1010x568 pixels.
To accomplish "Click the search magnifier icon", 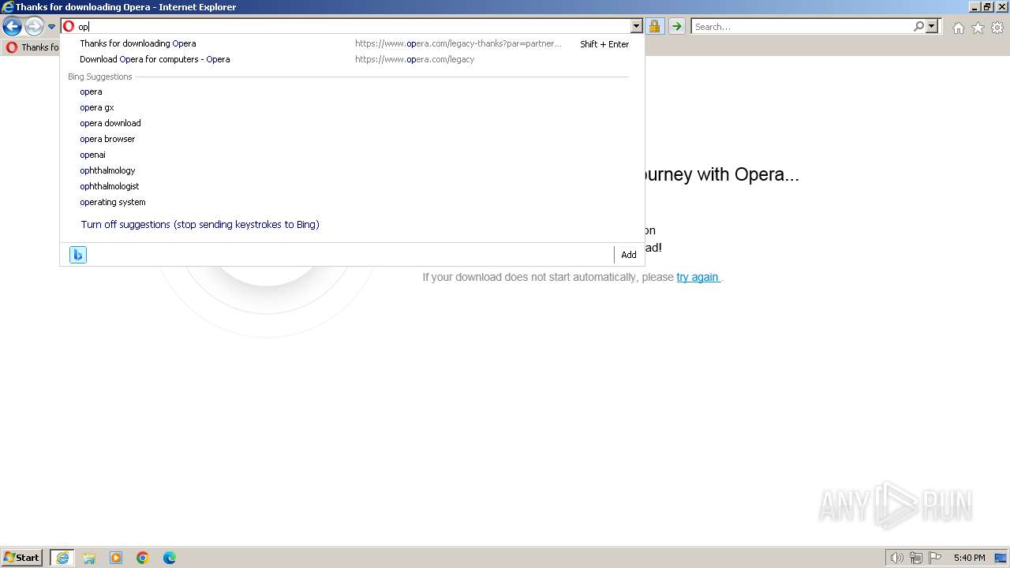I will pos(918,27).
